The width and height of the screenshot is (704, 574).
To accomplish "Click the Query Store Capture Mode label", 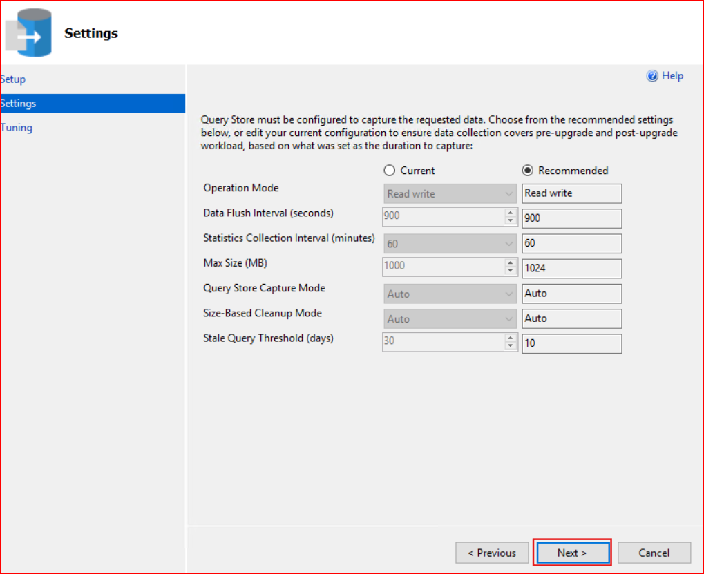I will [265, 288].
